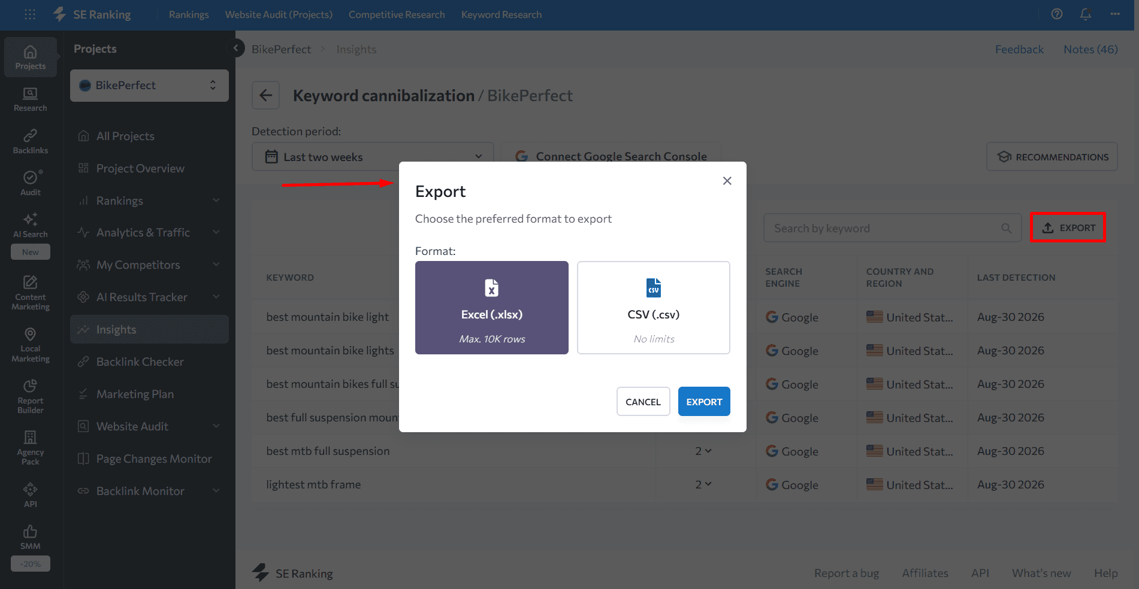Select Excel (.xlsx) export format

click(x=492, y=308)
